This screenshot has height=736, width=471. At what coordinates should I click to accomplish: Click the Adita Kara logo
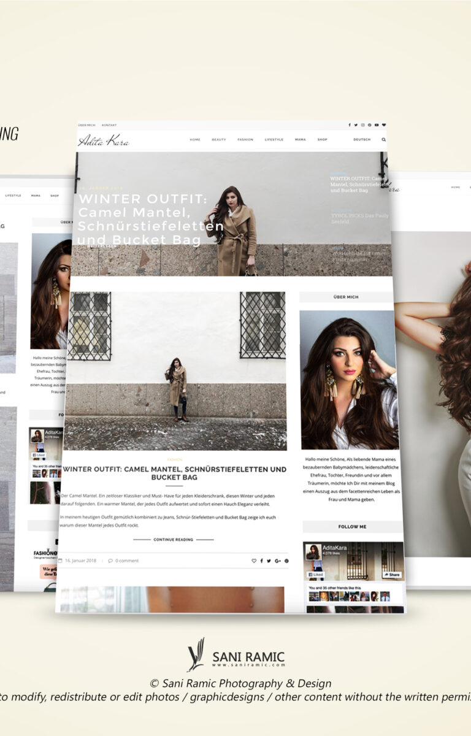103,140
